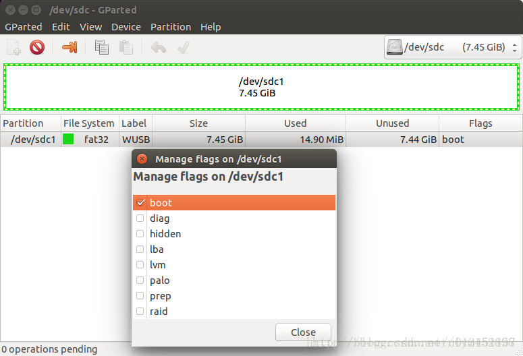Viewport: 523px width, 356px height.
Task: Enable the diag flag checkbox
Action: pos(140,218)
